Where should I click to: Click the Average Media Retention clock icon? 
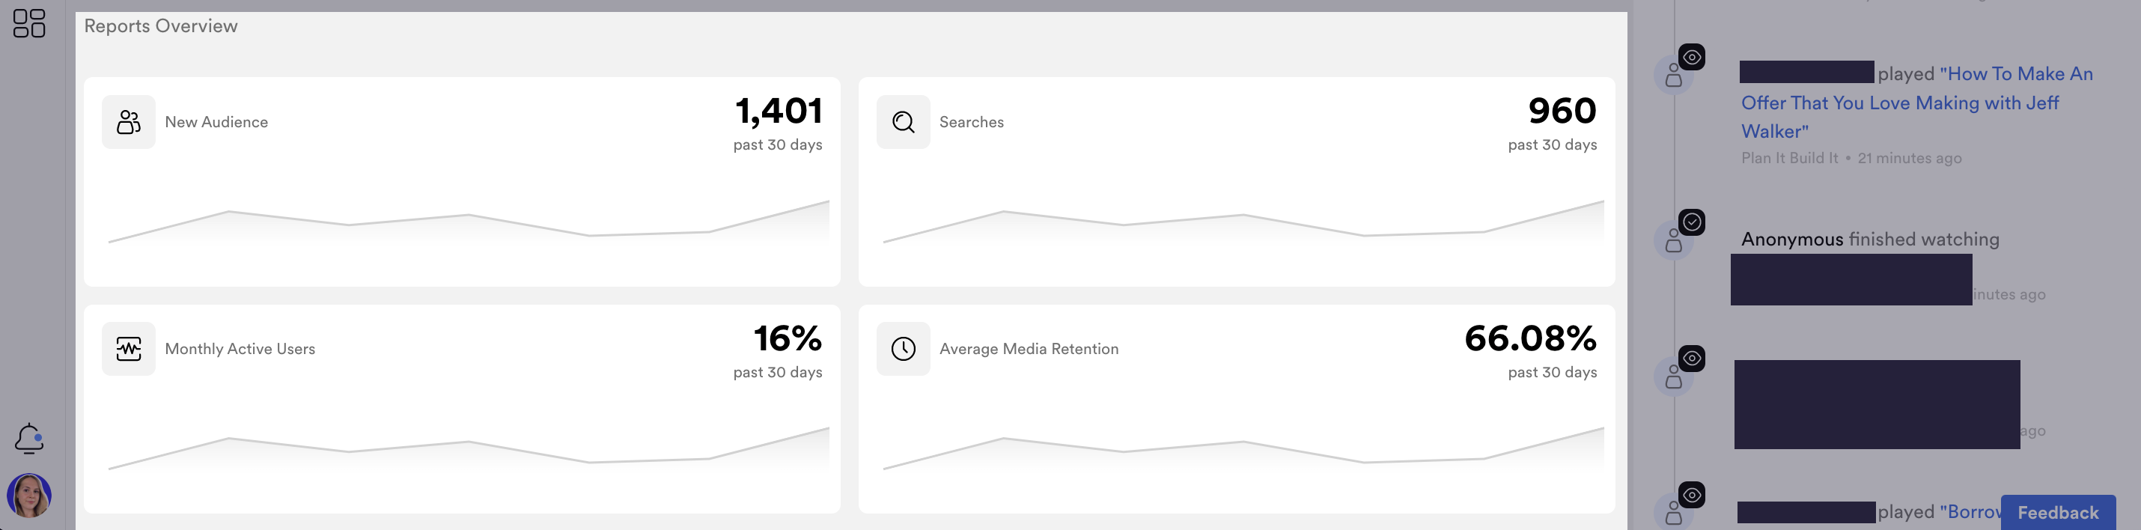904,349
